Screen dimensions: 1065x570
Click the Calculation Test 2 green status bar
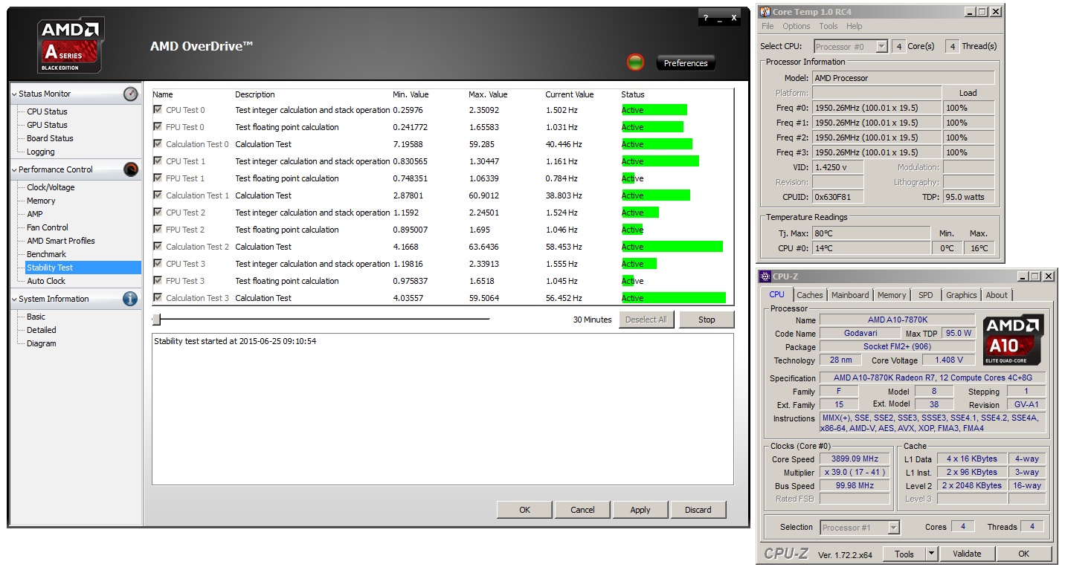click(x=672, y=247)
